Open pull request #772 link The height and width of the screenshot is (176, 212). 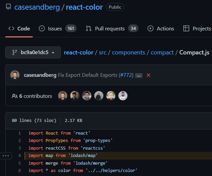(126, 75)
